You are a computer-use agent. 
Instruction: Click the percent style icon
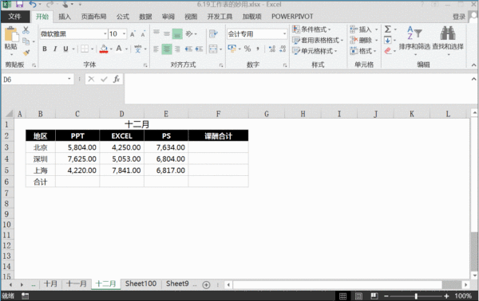coord(247,49)
